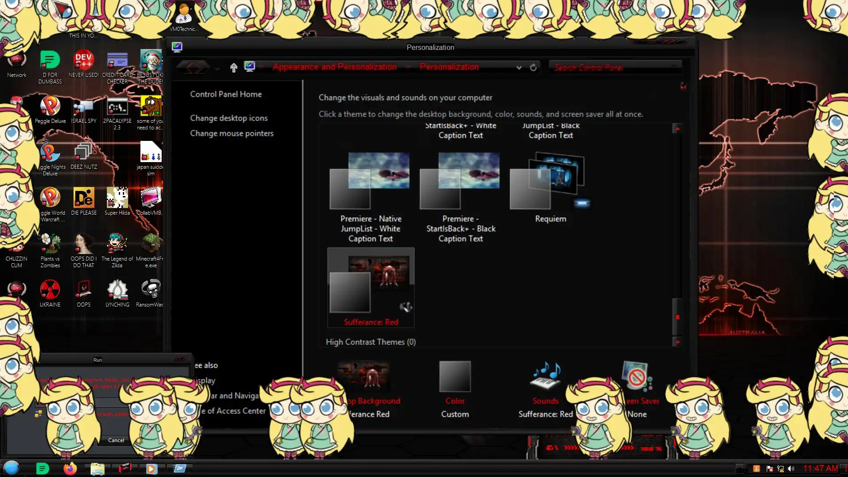Open the Color settings swatch
This screenshot has width=848, height=477.
pyautogui.click(x=455, y=377)
